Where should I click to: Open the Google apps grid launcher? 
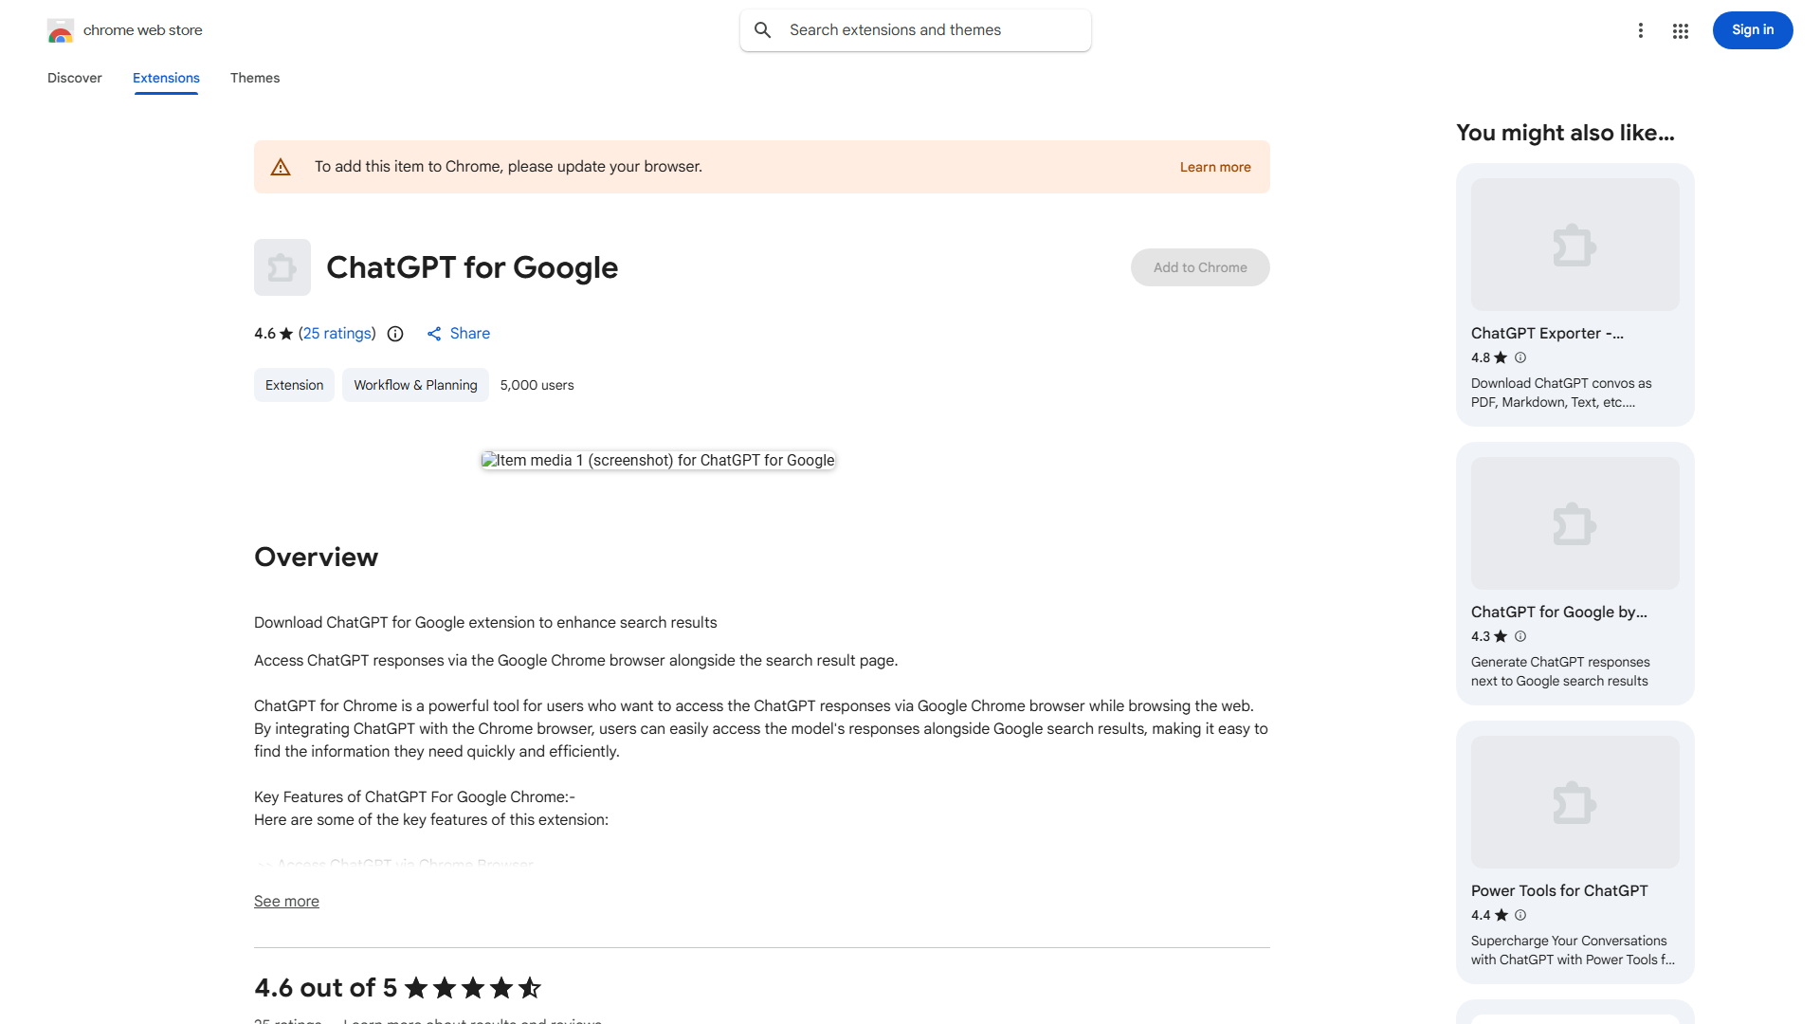coord(1681,30)
